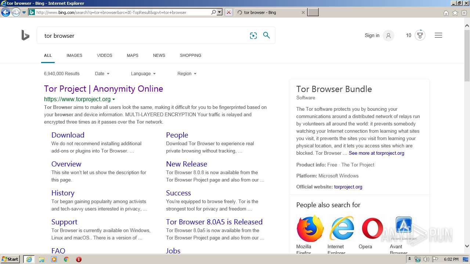The image size is (470, 264).
Task: Open the IE tools gear icon
Action: point(464,13)
